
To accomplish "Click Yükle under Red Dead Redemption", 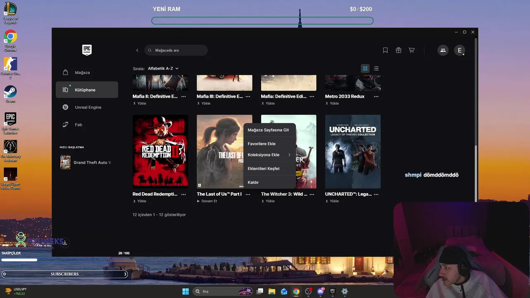I will tap(140, 201).
